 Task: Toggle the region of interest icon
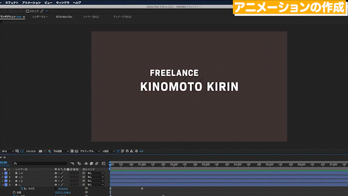(72, 151)
